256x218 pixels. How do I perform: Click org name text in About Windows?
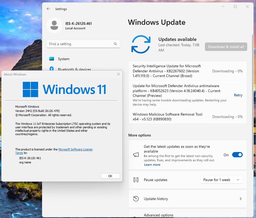[x=25, y=162]
